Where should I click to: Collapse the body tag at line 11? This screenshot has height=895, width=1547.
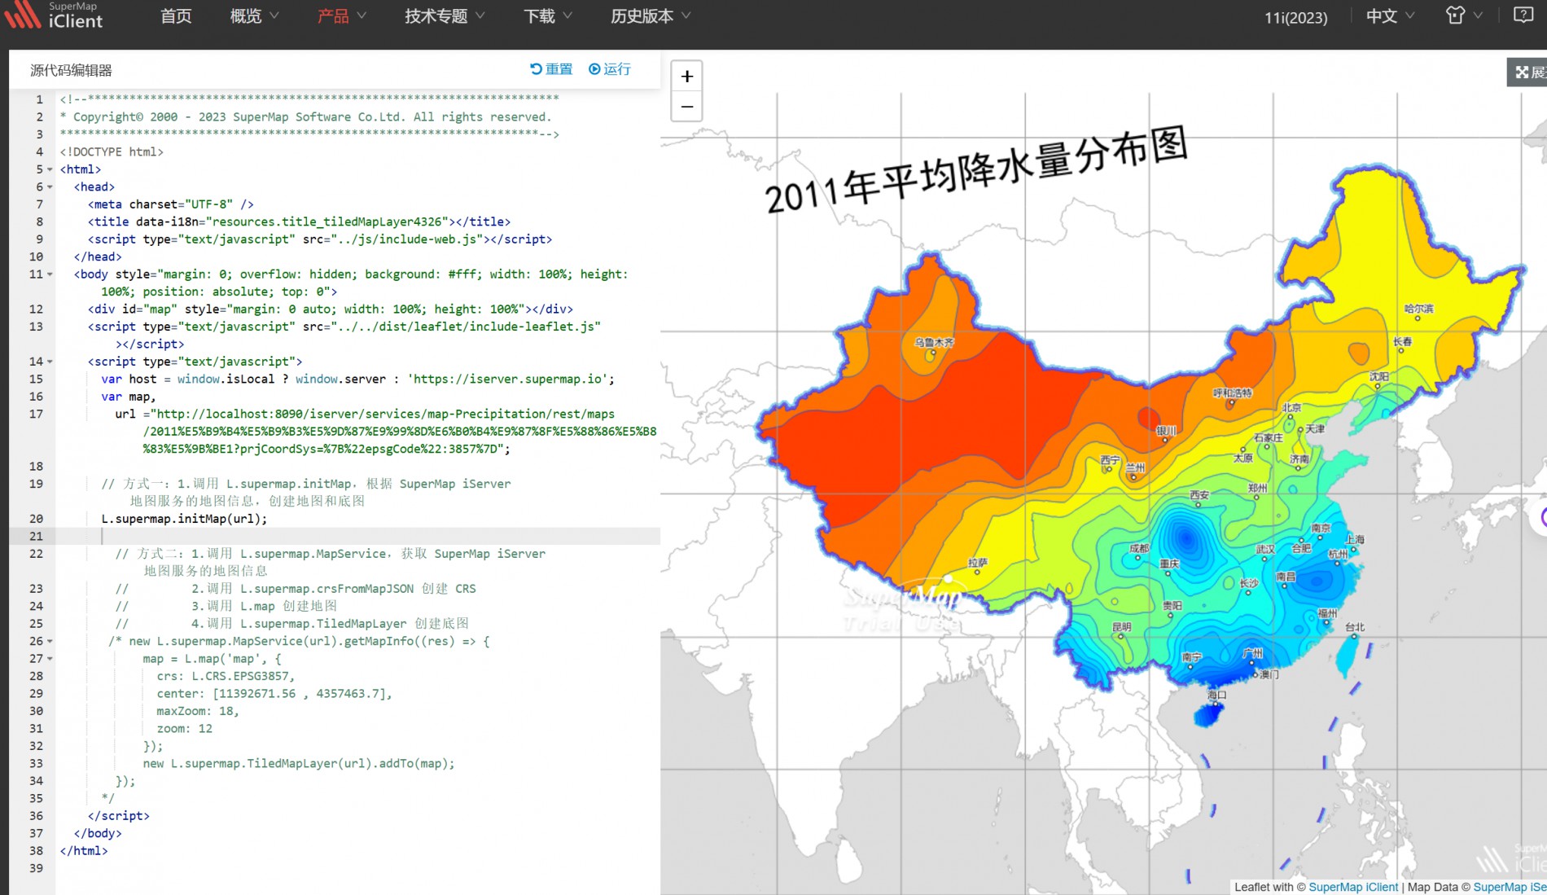click(x=50, y=274)
